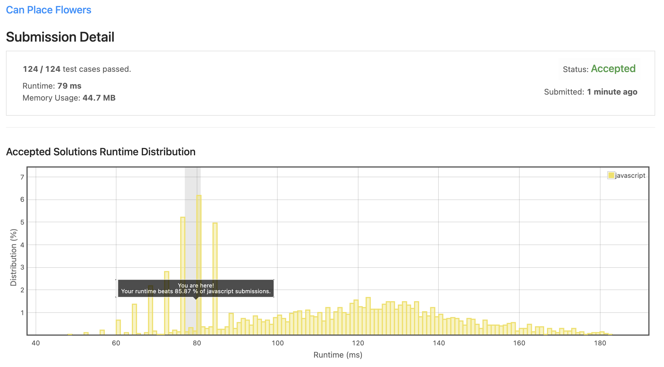Toggle the javascript series legend label

tap(630, 176)
